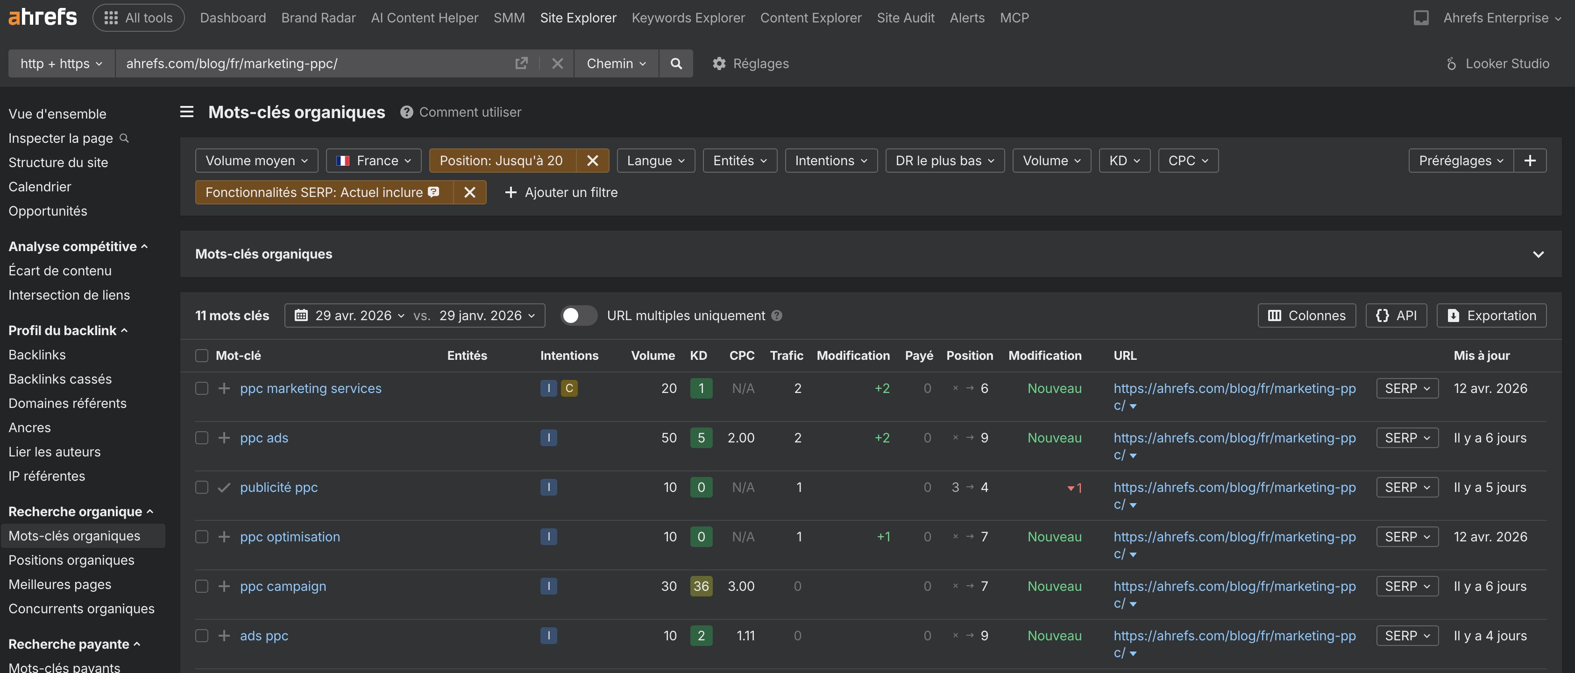Toggle URL multiples uniquement switch

pos(578,316)
